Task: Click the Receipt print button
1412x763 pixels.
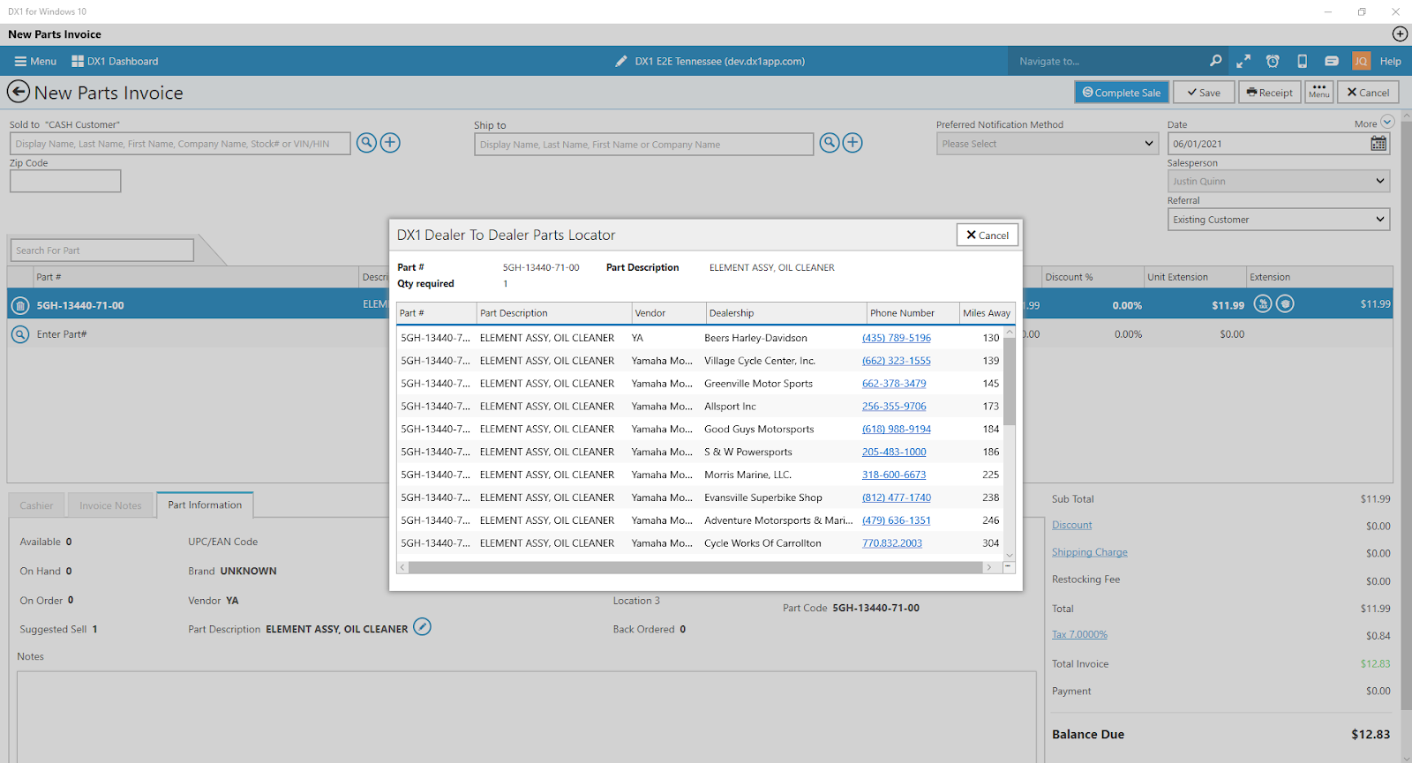Action: point(1270,92)
